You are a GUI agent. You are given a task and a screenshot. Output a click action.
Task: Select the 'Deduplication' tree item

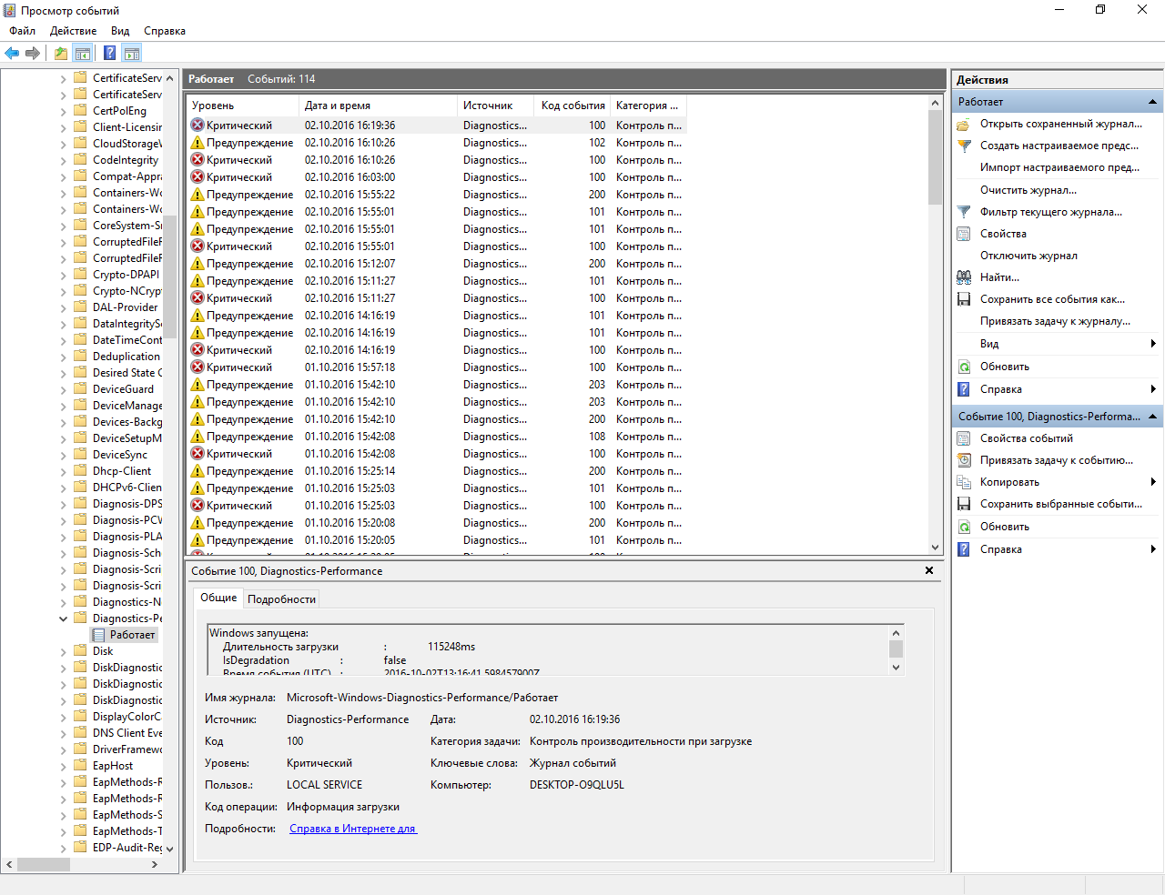126,357
